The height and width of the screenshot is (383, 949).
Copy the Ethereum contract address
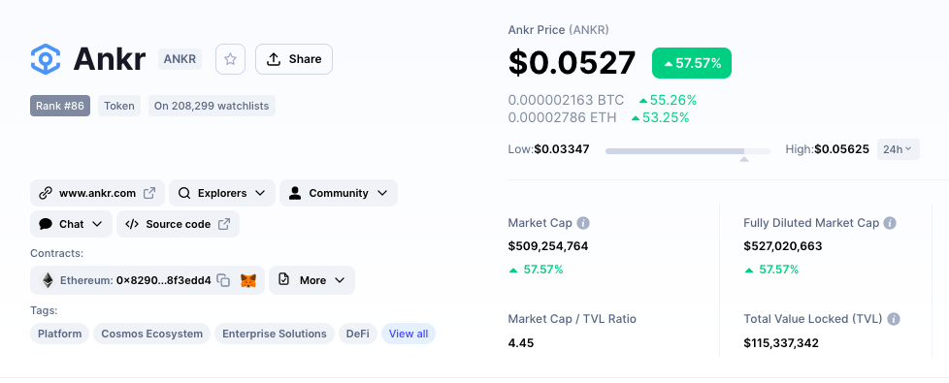(x=223, y=280)
